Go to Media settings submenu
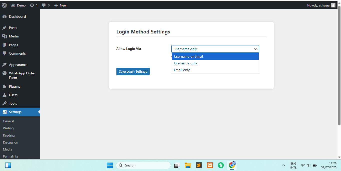The height and width of the screenshot is (171, 341). pyautogui.click(x=7, y=149)
